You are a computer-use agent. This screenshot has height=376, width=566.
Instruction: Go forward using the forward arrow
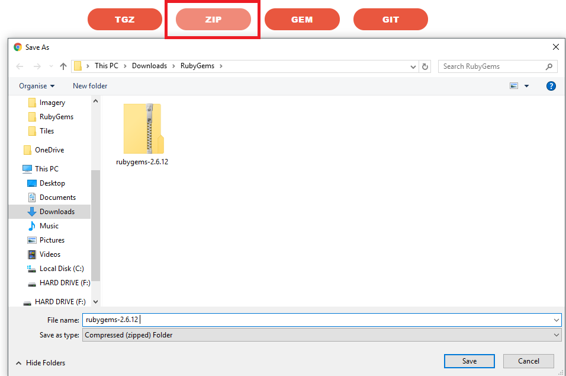point(37,66)
